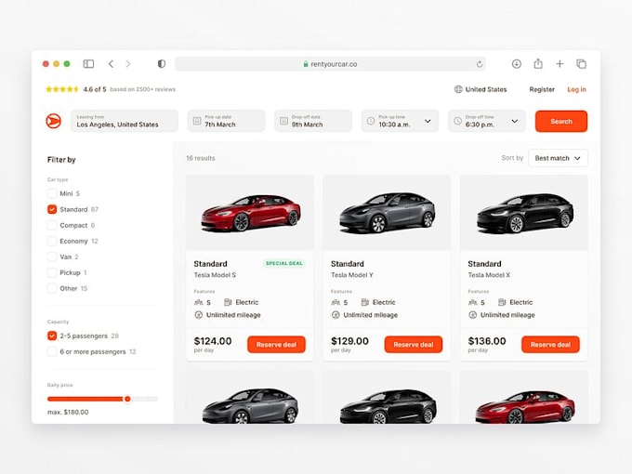Click the clock icon in Drop-off time

click(x=457, y=121)
